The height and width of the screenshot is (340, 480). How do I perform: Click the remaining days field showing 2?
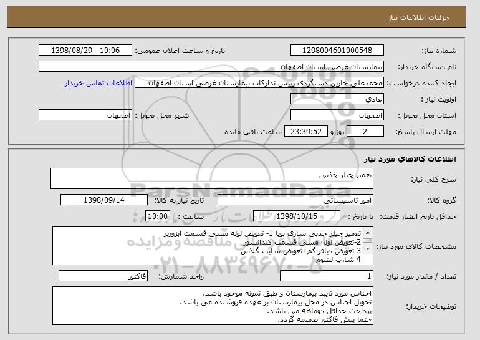point(365,132)
